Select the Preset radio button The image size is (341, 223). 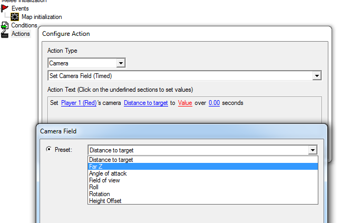tap(49, 149)
